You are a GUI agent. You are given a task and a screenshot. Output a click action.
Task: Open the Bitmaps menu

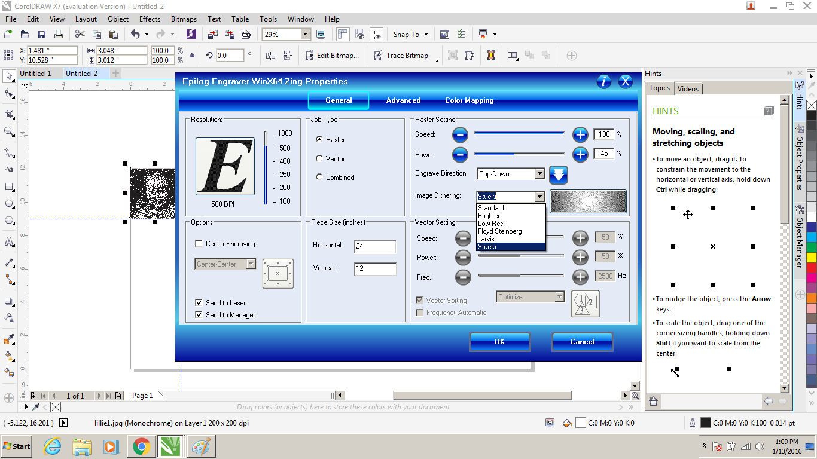[184, 19]
